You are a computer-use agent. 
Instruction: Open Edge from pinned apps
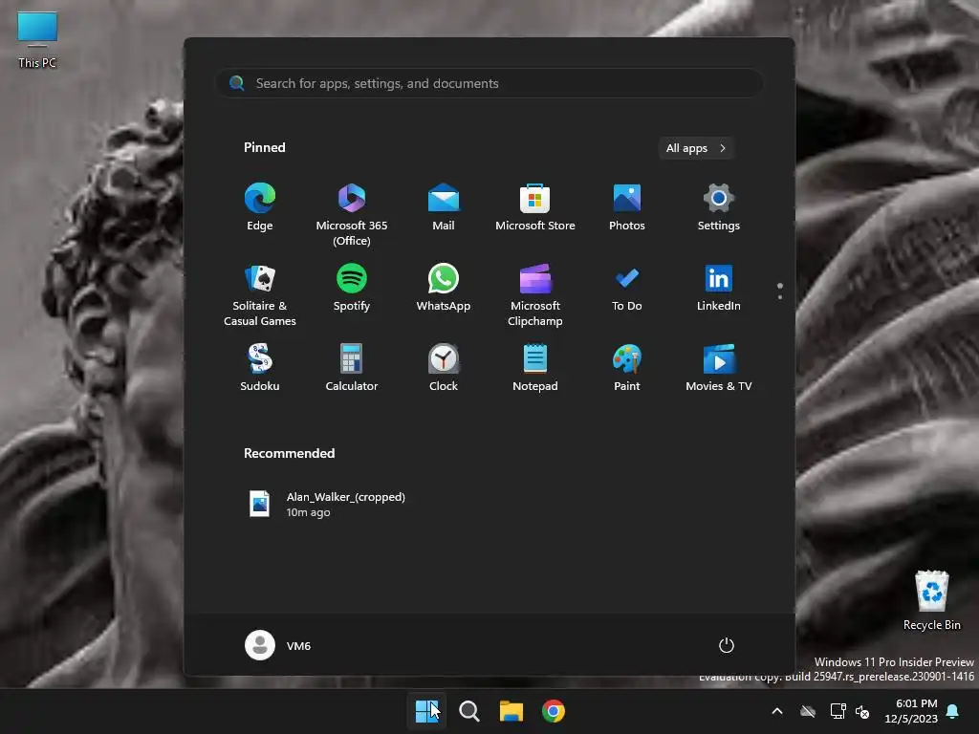[260, 207]
